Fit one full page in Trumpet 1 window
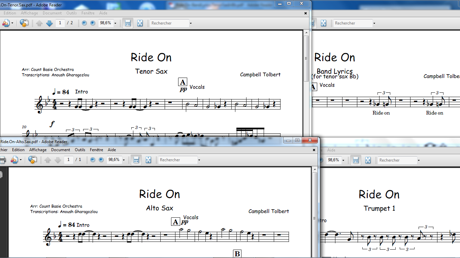 pos(368,160)
